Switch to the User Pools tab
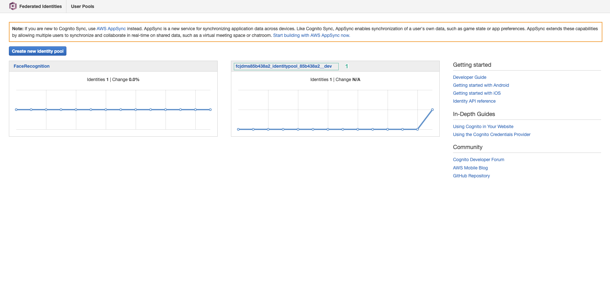 pyautogui.click(x=82, y=6)
